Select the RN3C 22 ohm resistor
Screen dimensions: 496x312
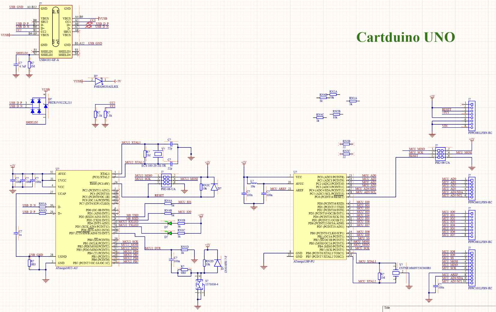point(346,154)
